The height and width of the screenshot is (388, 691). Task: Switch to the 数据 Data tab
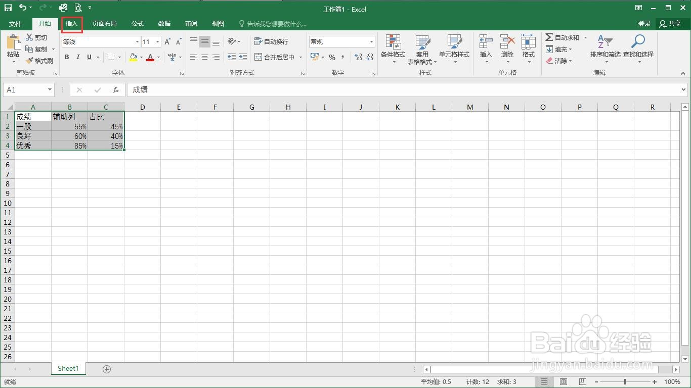pos(164,24)
